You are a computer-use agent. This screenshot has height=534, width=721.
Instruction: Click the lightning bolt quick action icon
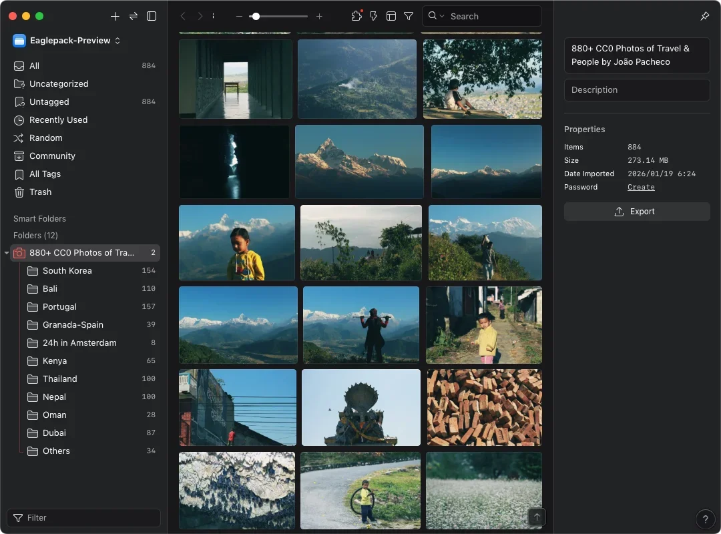click(374, 16)
